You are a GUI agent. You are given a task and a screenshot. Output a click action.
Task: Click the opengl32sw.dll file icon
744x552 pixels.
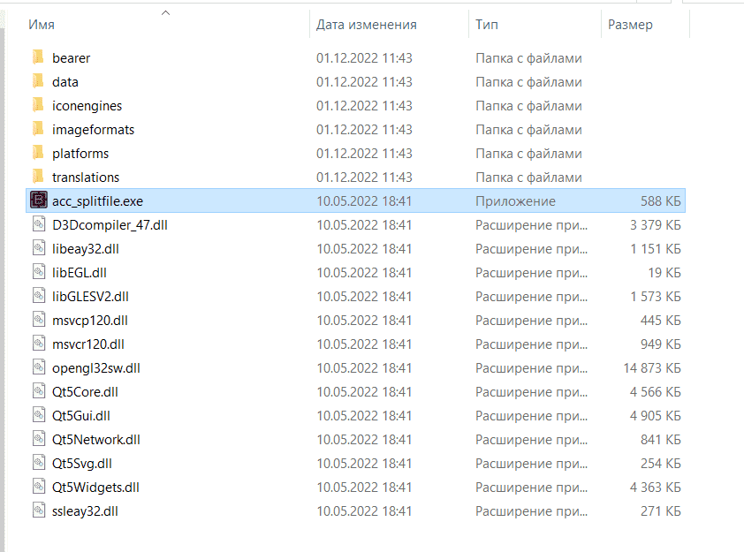click(39, 367)
